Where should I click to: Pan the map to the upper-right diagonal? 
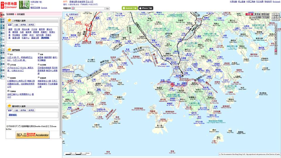click(278, 14)
